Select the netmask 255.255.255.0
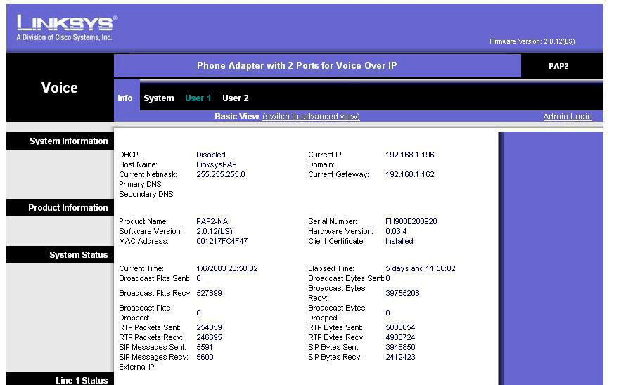The image size is (621, 385). (x=221, y=174)
